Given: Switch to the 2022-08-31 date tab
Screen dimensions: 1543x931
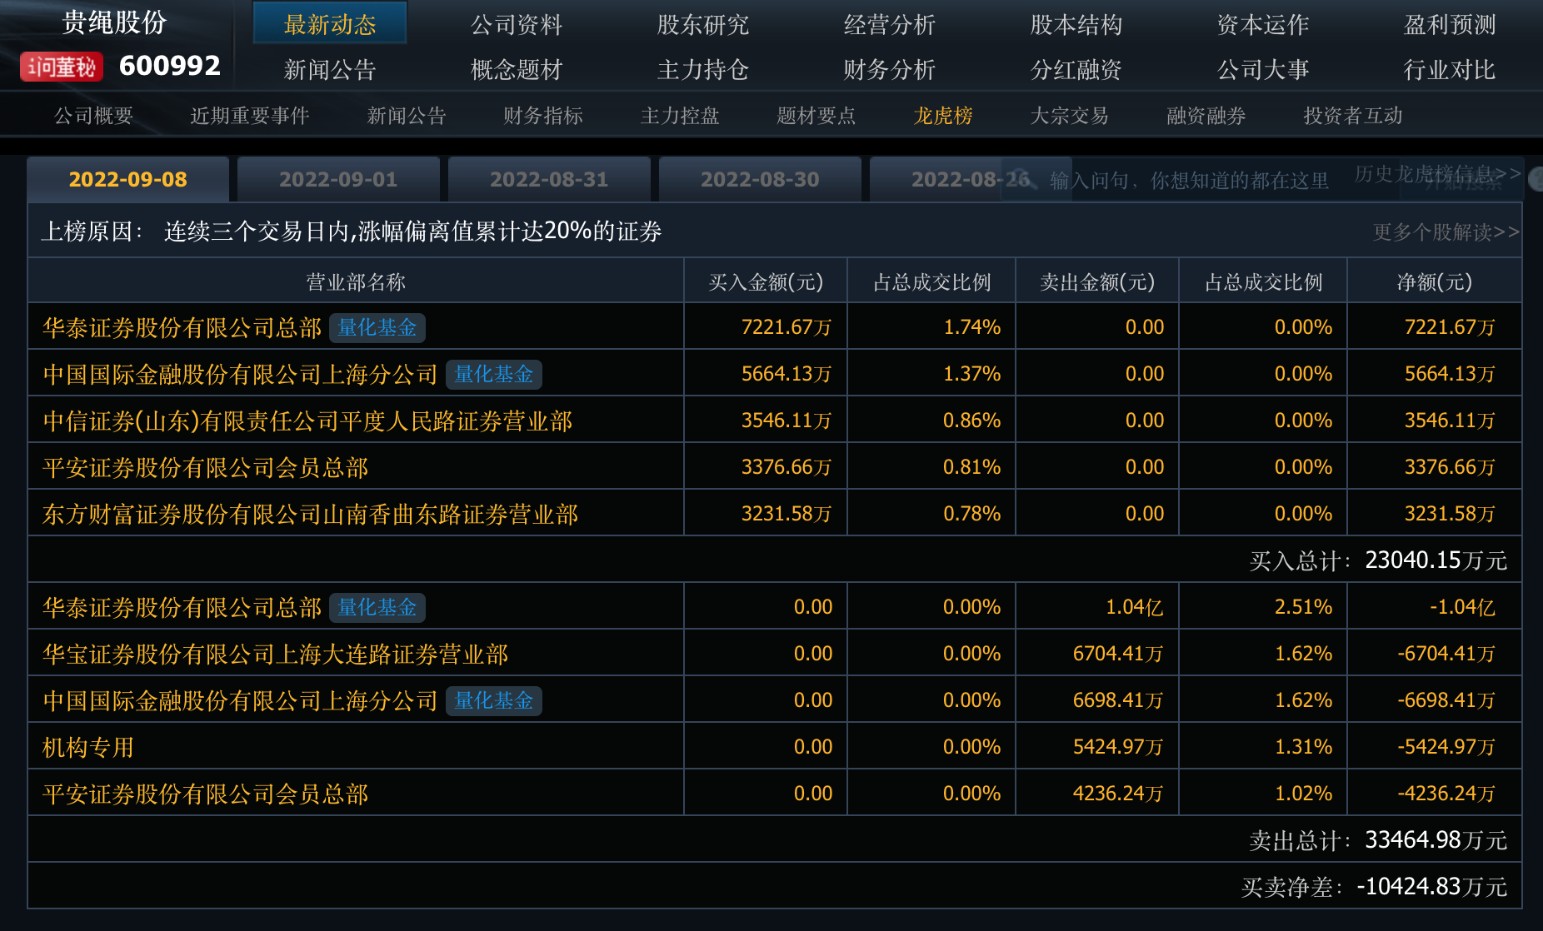Looking at the screenshot, I should click(x=549, y=179).
